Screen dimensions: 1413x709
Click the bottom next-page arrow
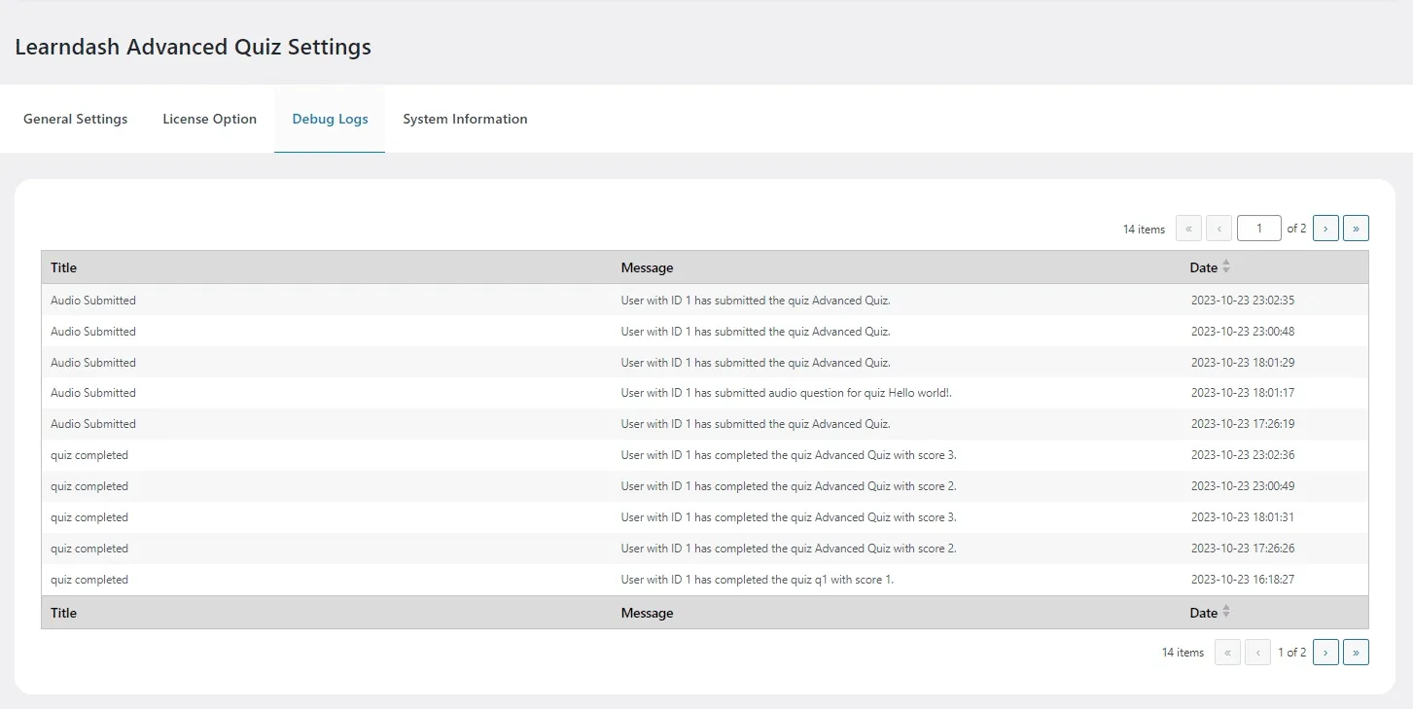click(1325, 652)
